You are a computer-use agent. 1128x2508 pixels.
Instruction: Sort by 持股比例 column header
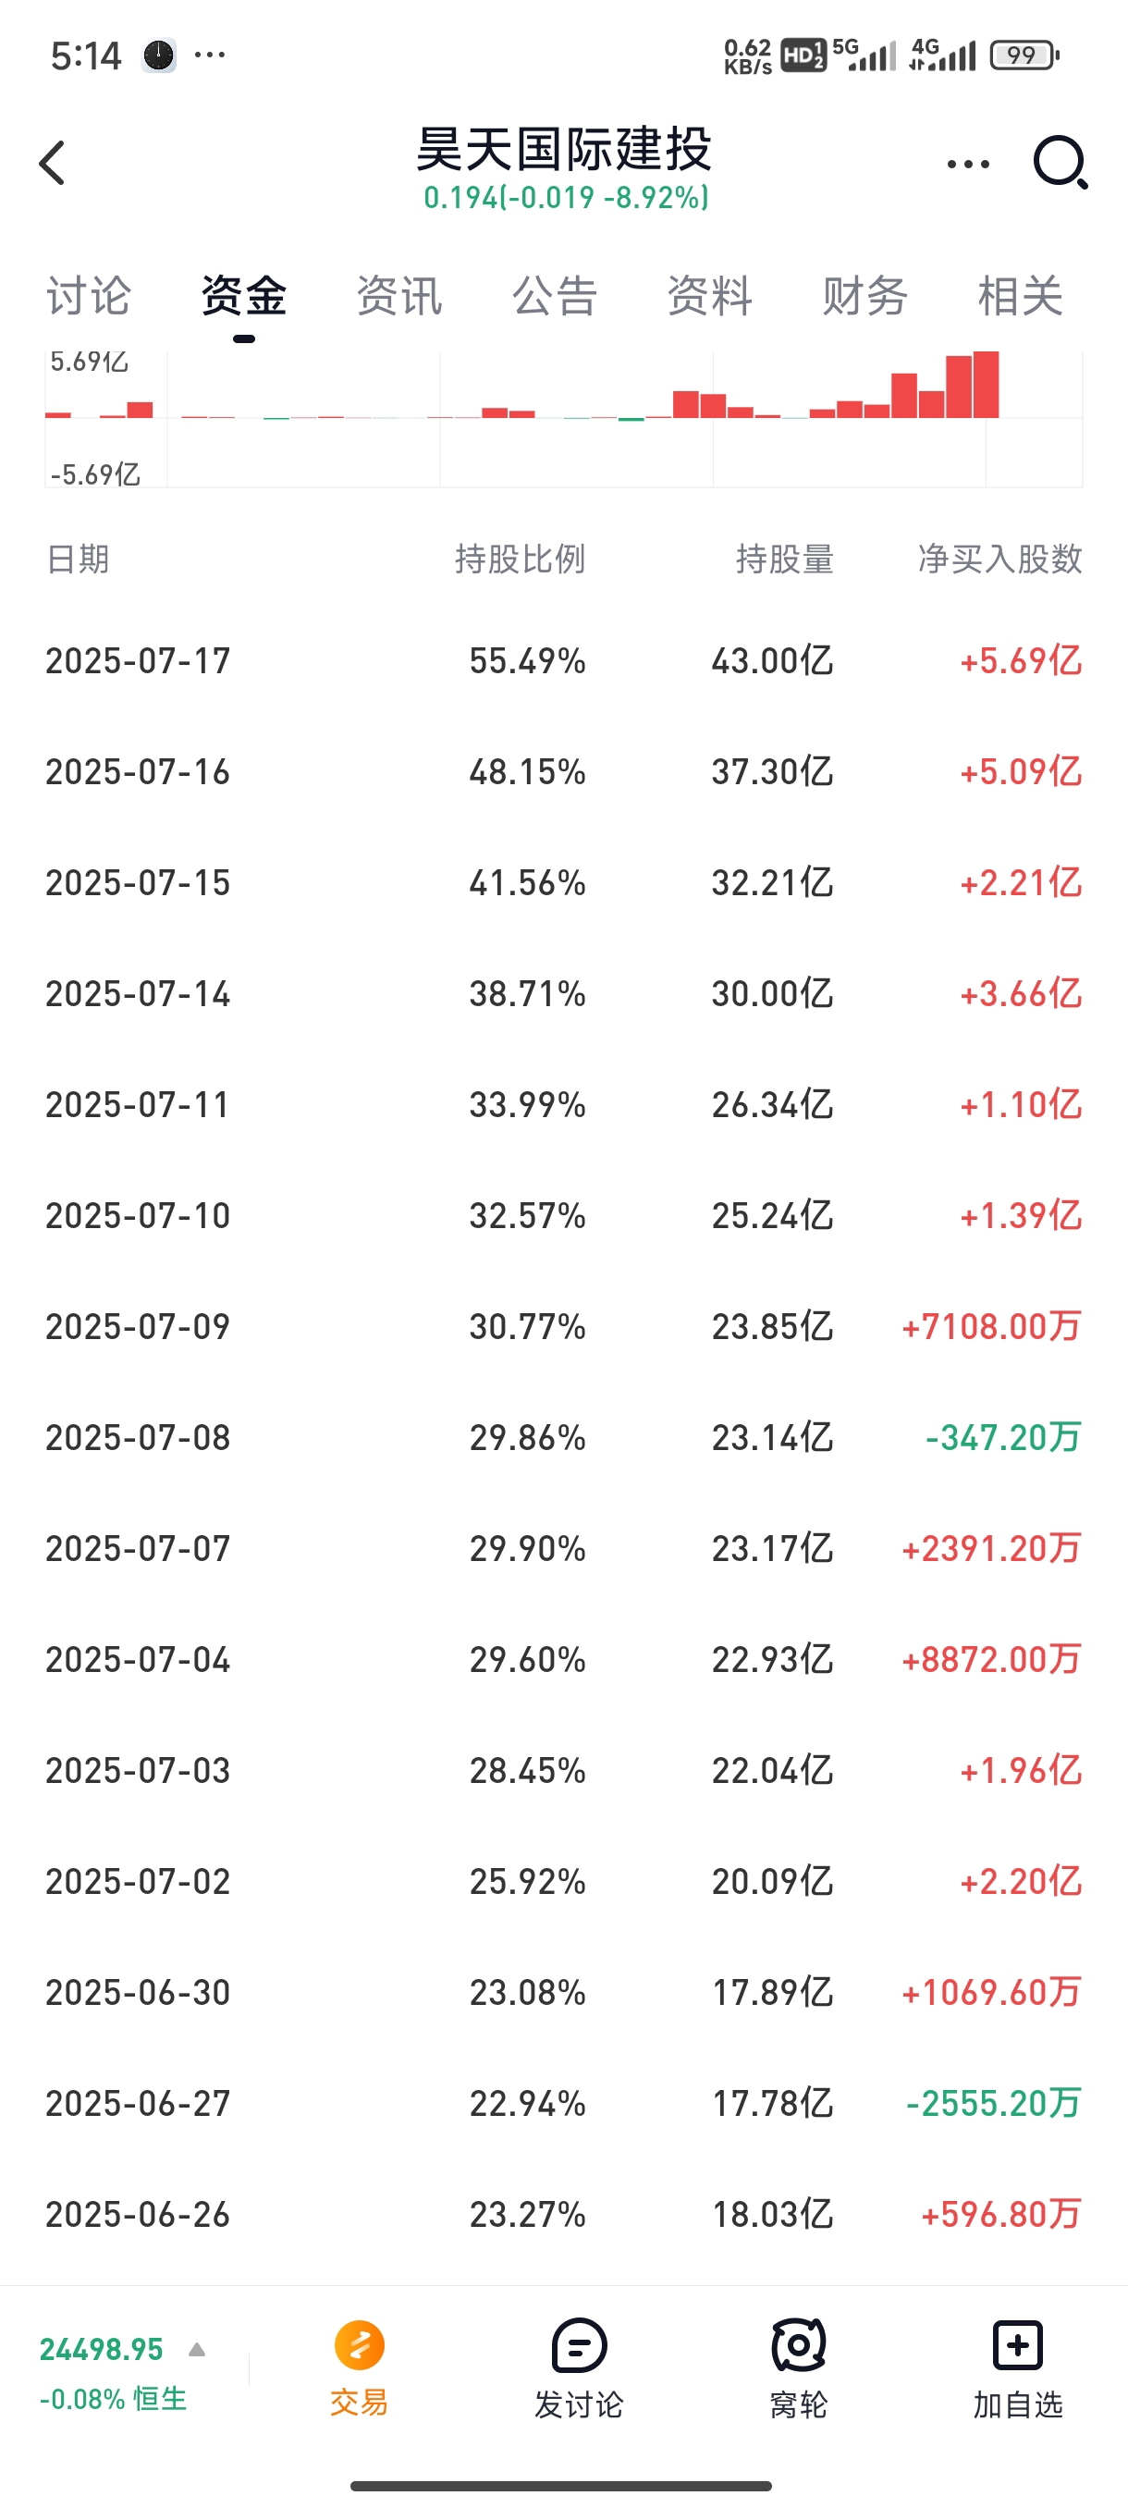click(x=520, y=559)
